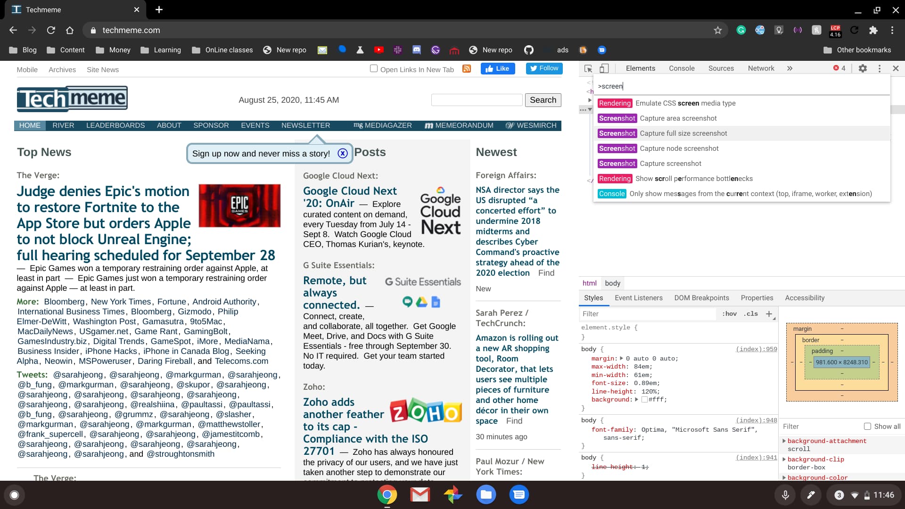Open the Gatsby bookmark icon
The height and width of the screenshot is (509, 905).
[436, 50]
